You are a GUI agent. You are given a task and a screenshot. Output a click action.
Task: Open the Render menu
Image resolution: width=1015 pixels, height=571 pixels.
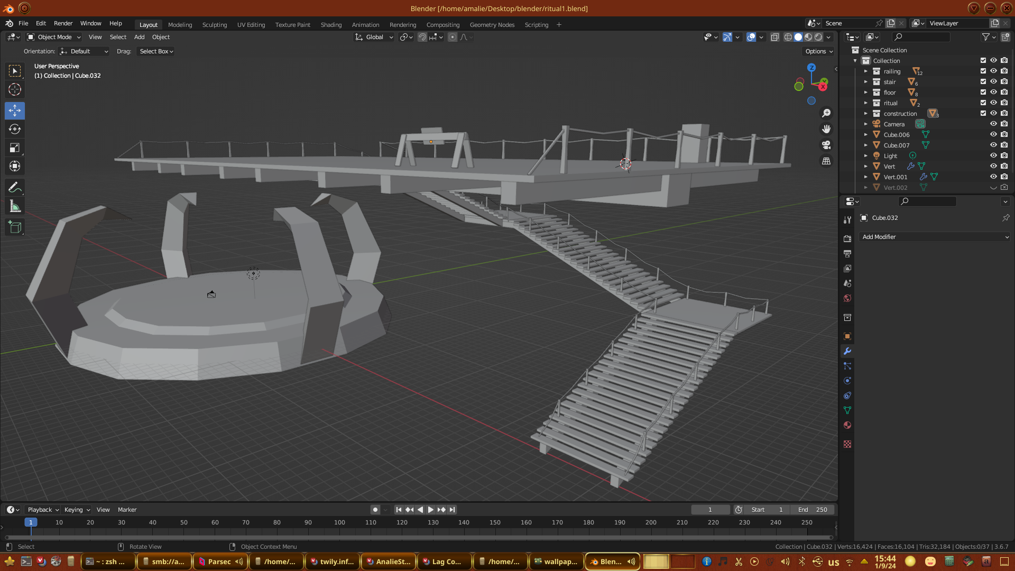click(63, 23)
